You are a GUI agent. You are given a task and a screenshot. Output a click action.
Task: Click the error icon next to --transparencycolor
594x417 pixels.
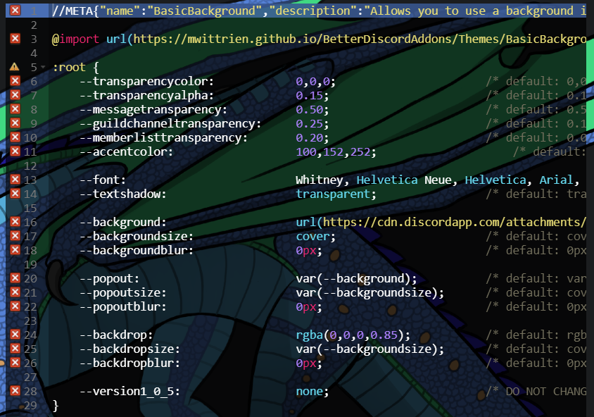pyautogui.click(x=15, y=81)
